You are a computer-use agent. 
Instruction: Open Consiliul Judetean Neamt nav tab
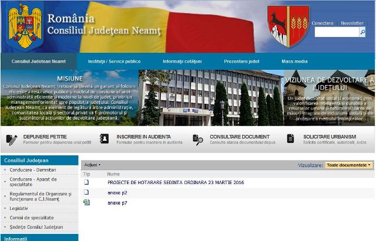[x=39, y=61]
